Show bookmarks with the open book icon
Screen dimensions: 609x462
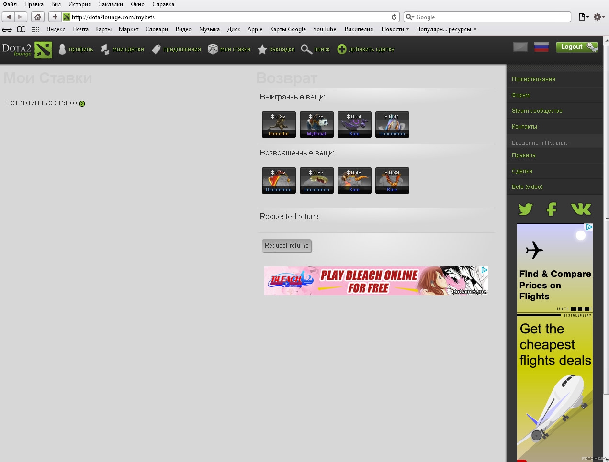point(22,29)
